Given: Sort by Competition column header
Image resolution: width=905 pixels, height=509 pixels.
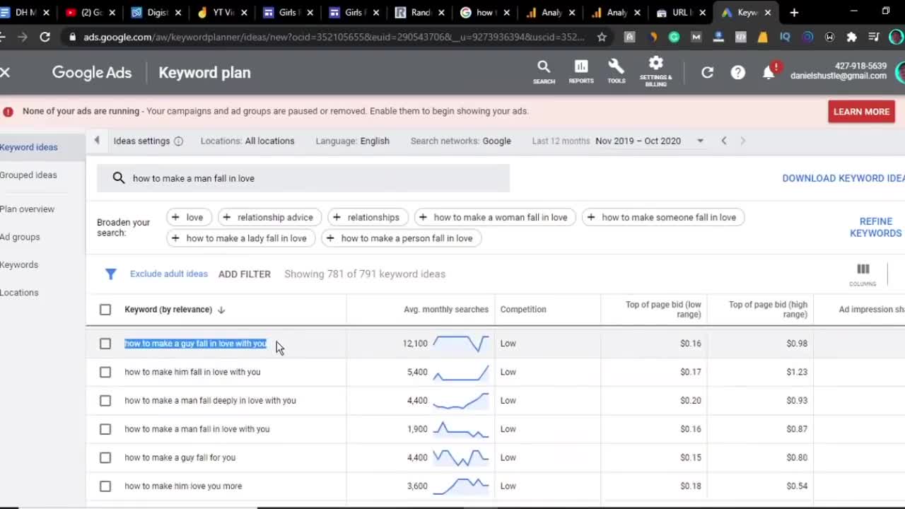Looking at the screenshot, I should tap(523, 310).
